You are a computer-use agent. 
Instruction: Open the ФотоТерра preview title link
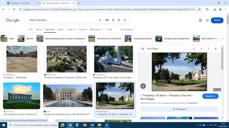tap(166, 97)
